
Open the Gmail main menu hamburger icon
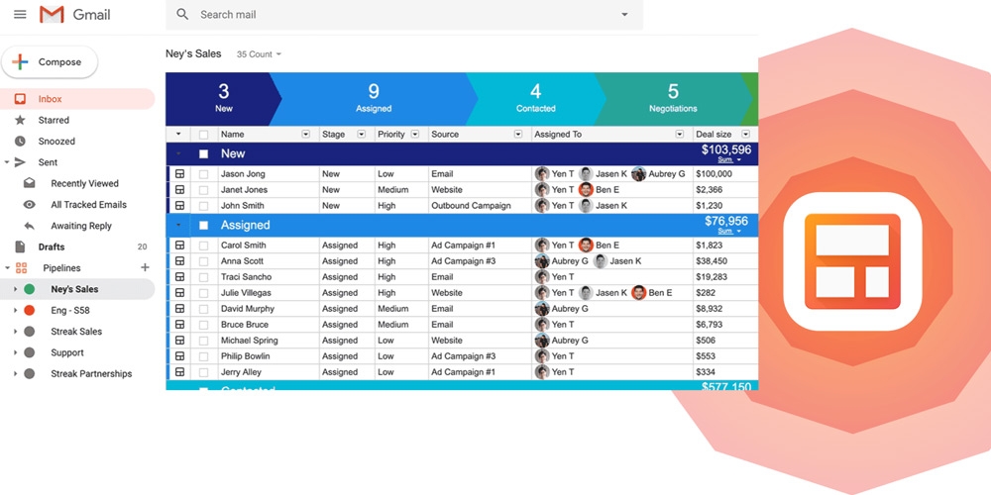coord(20,15)
